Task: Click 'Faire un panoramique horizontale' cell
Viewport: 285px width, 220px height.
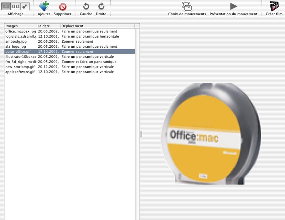Action: [90, 36]
